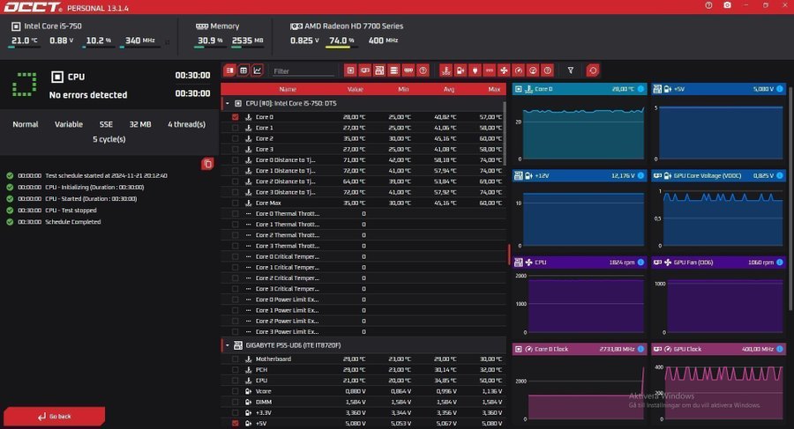Sort the table by Min column
This screenshot has height=429, width=794.
click(x=403, y=89)
